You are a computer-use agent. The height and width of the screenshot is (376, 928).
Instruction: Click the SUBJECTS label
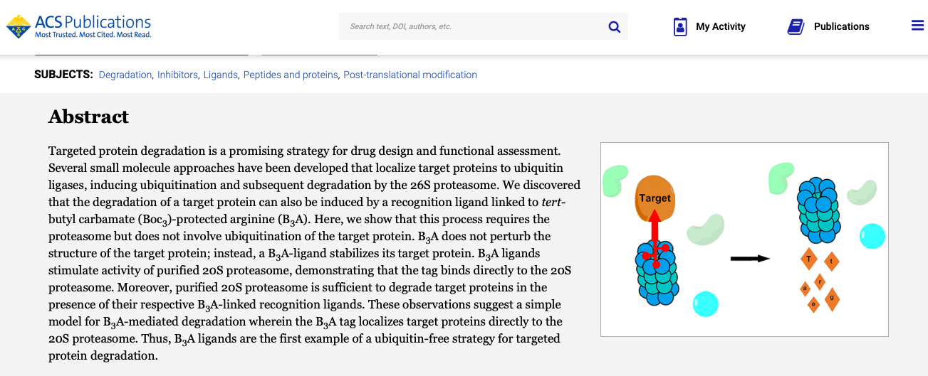63,75
